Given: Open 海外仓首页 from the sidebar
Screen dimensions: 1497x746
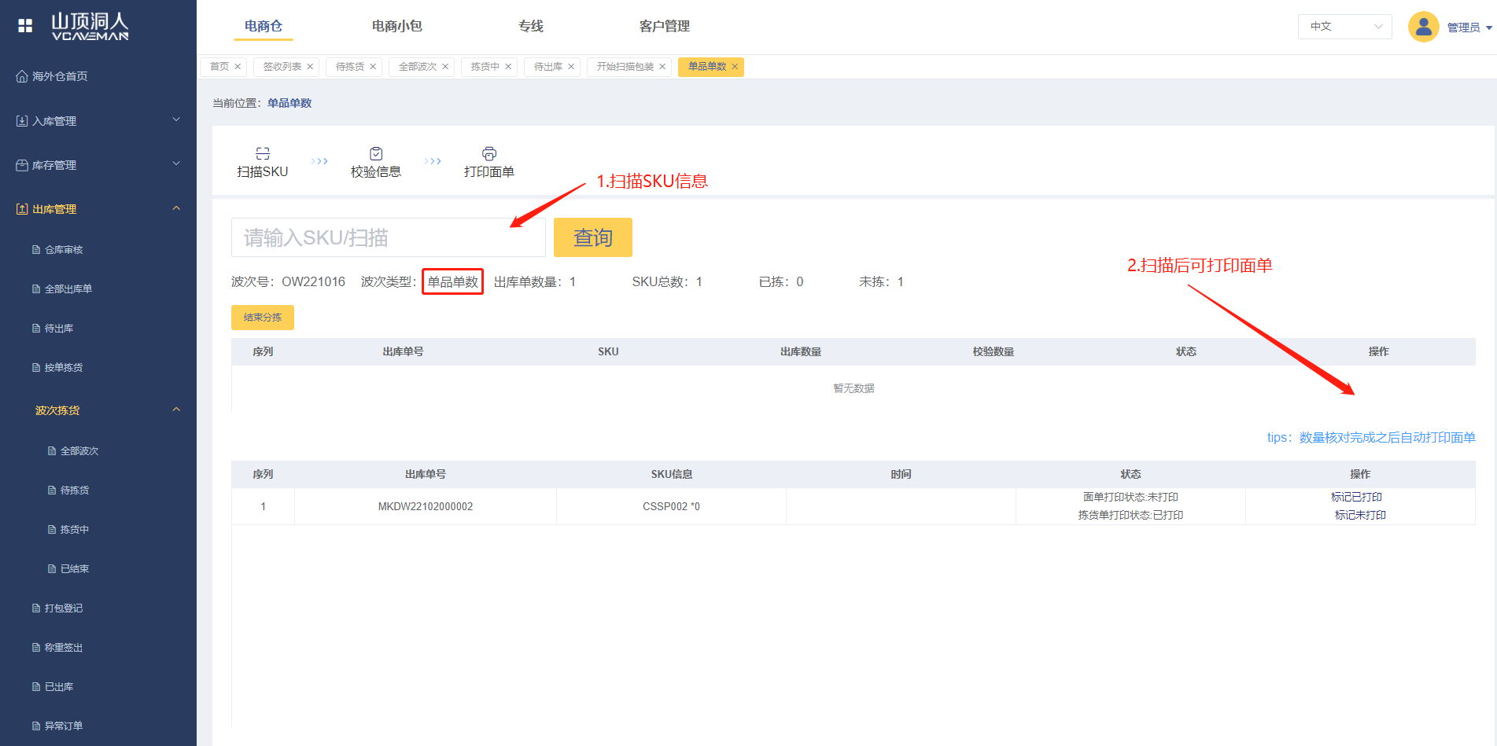Looking at the screenshot, I should 60,76.
